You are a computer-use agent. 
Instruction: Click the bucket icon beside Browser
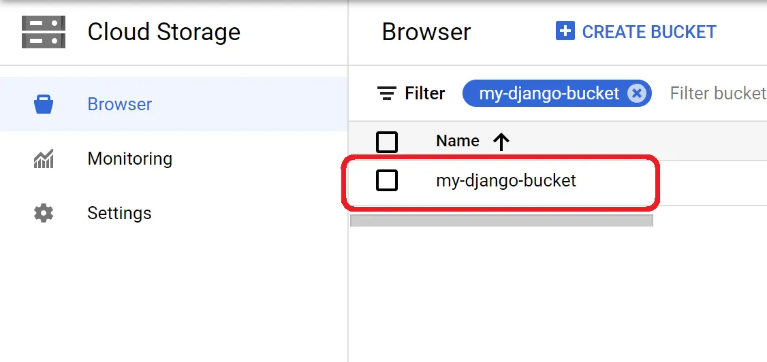(x=44, y=105)
